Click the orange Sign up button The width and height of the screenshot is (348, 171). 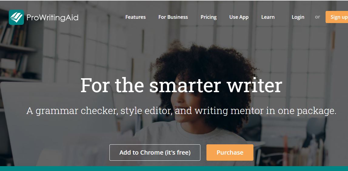point(337,17)
